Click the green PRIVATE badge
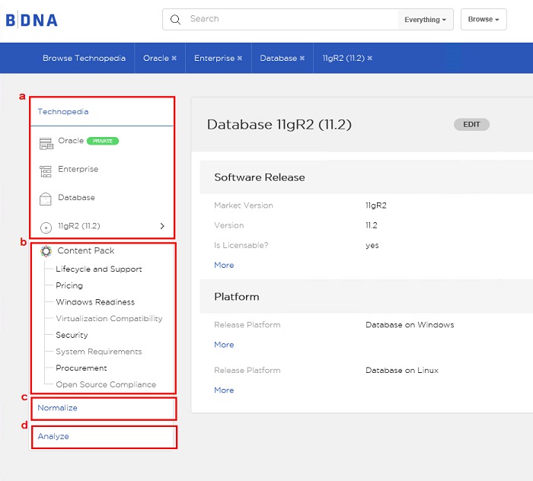 103,141
